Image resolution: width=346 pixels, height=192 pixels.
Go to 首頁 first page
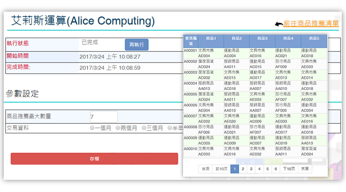point(205,169)
